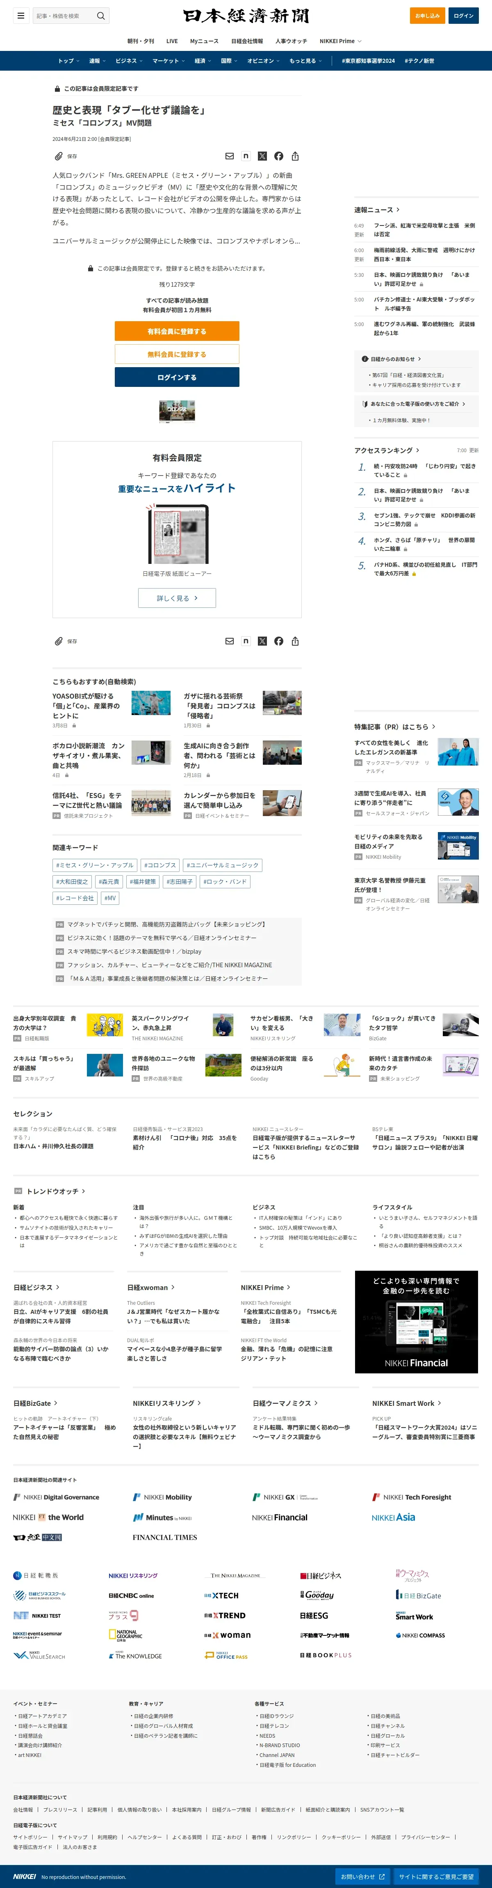The width and height of the screenshot is (492, 1888).
Task: Open ranking item ホンダ、さらば「原チャリ」
Action: click(x=425, y=545)
